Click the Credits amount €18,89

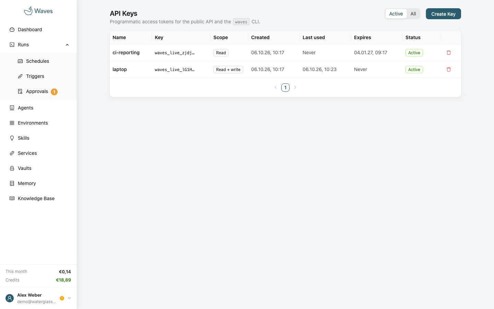63,280
